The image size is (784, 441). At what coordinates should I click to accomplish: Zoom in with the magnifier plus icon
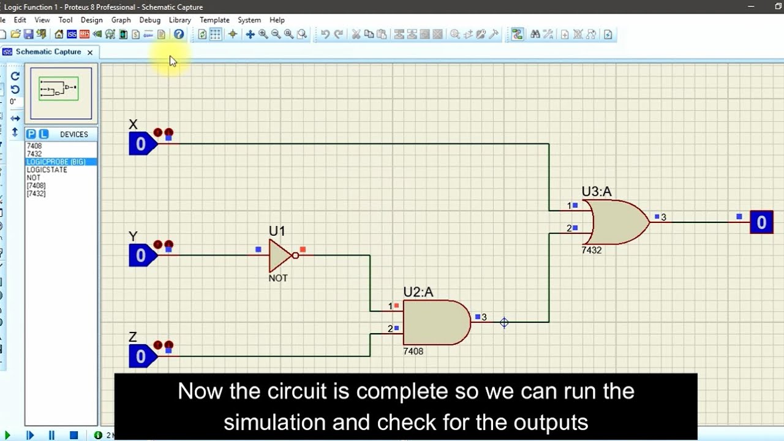pyautogui.click(x=263, y=34)
